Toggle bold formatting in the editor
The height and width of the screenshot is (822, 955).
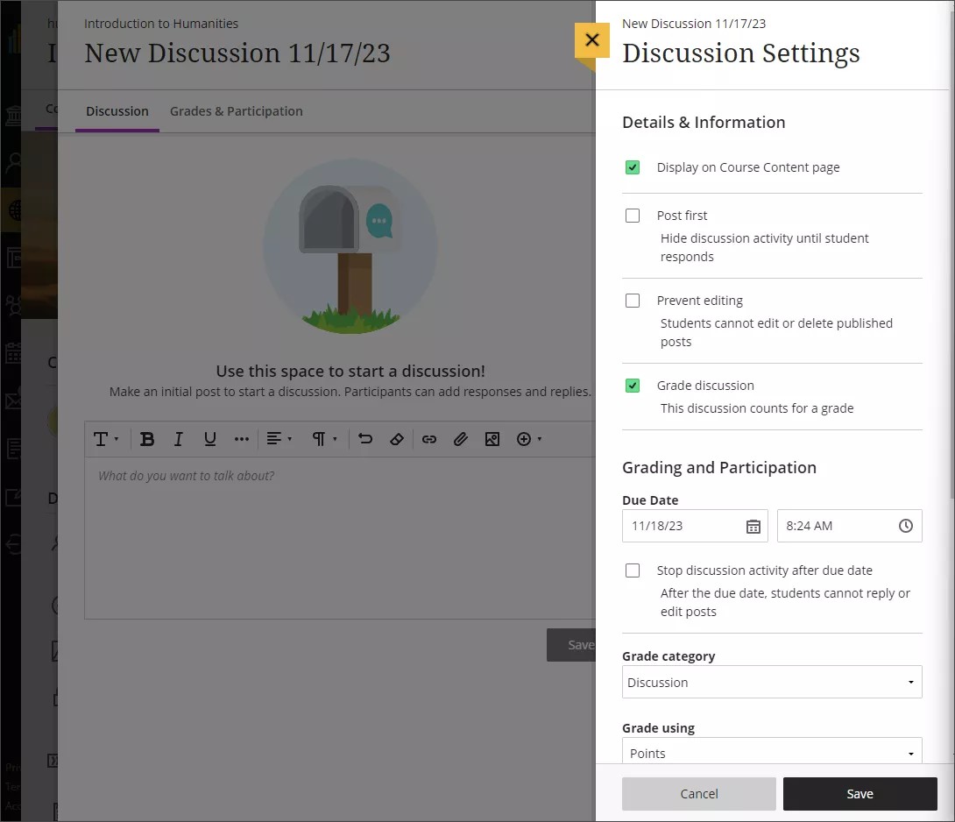(147, 439)
